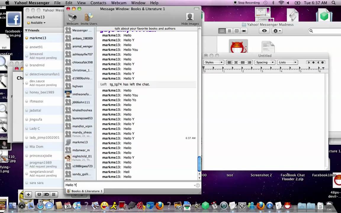The height and width of the screenshot is (213, 341).
Task: Open the Trash in the Dock
Action: (x=329, y=206)
